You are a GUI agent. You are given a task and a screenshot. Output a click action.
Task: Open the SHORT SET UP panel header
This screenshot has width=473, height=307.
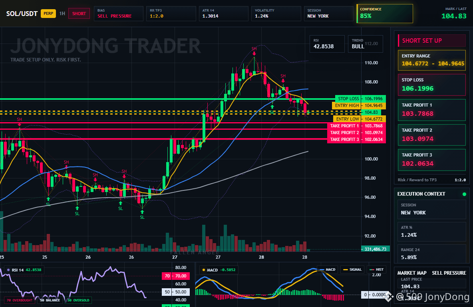pos(432,41)
